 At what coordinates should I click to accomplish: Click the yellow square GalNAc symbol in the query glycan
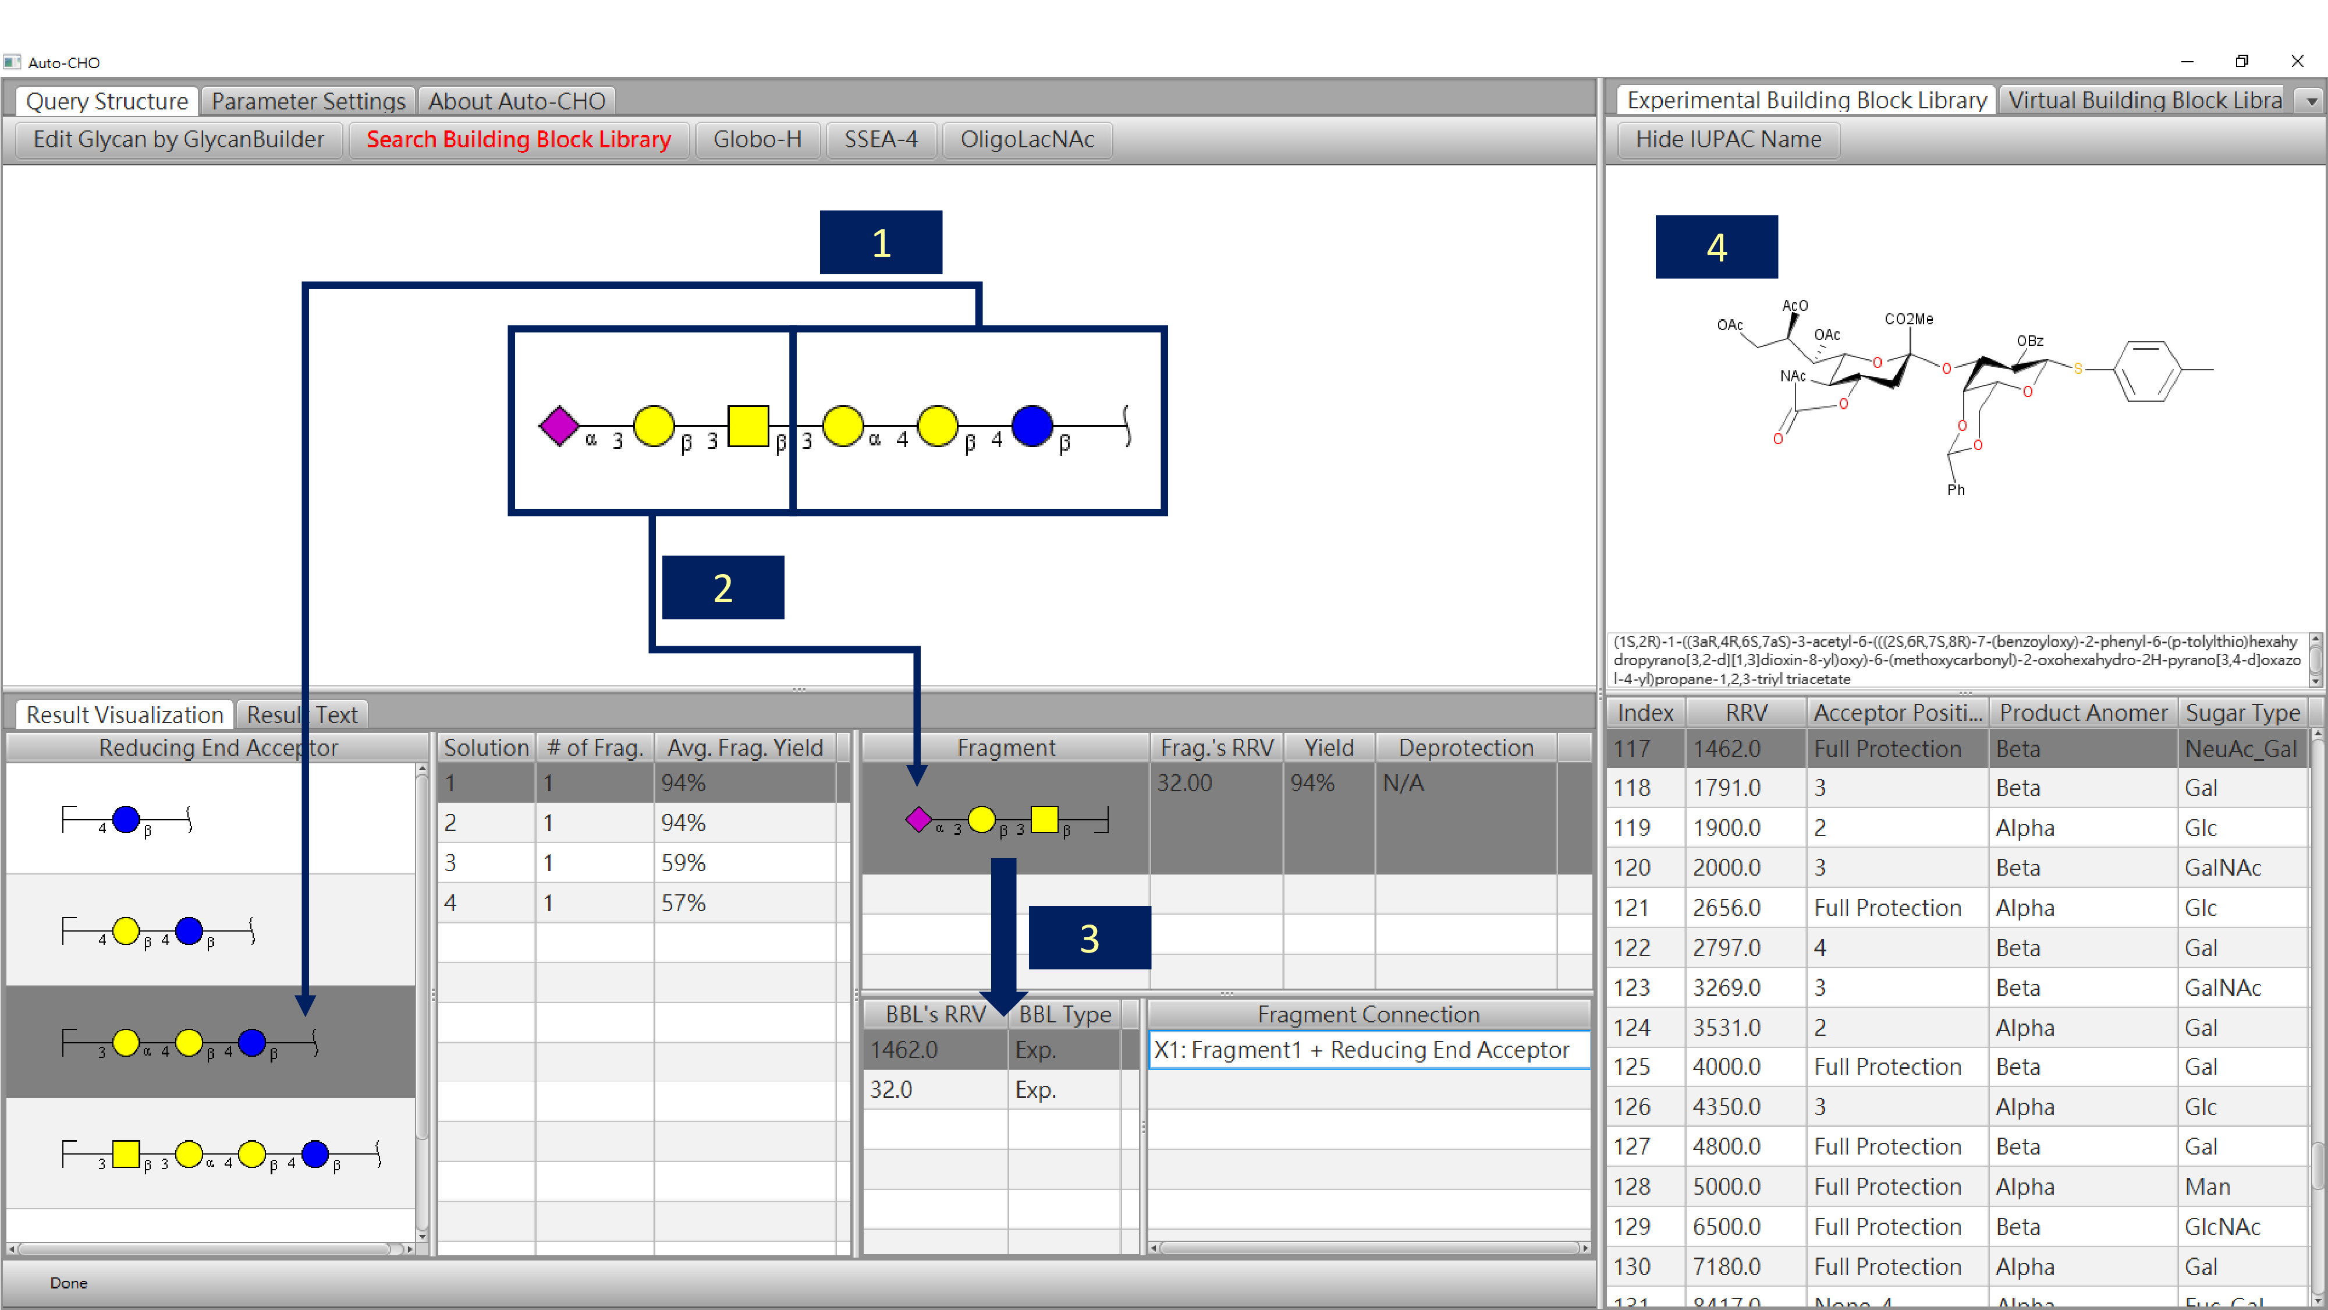click(x=747, y=426)
